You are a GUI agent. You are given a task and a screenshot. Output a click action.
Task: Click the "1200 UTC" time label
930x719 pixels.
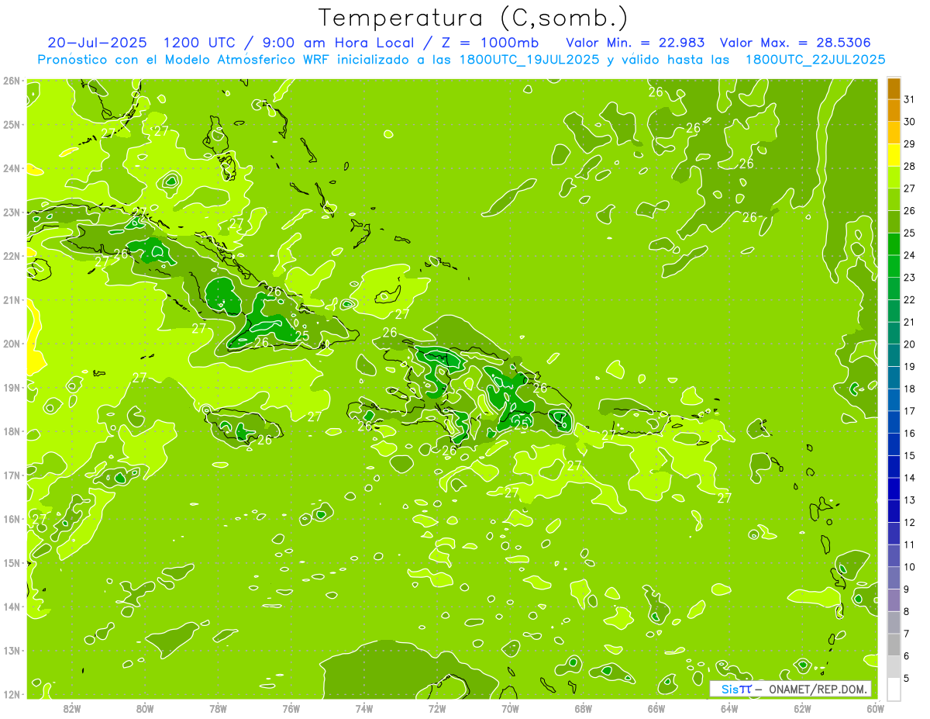click(199, 43)
